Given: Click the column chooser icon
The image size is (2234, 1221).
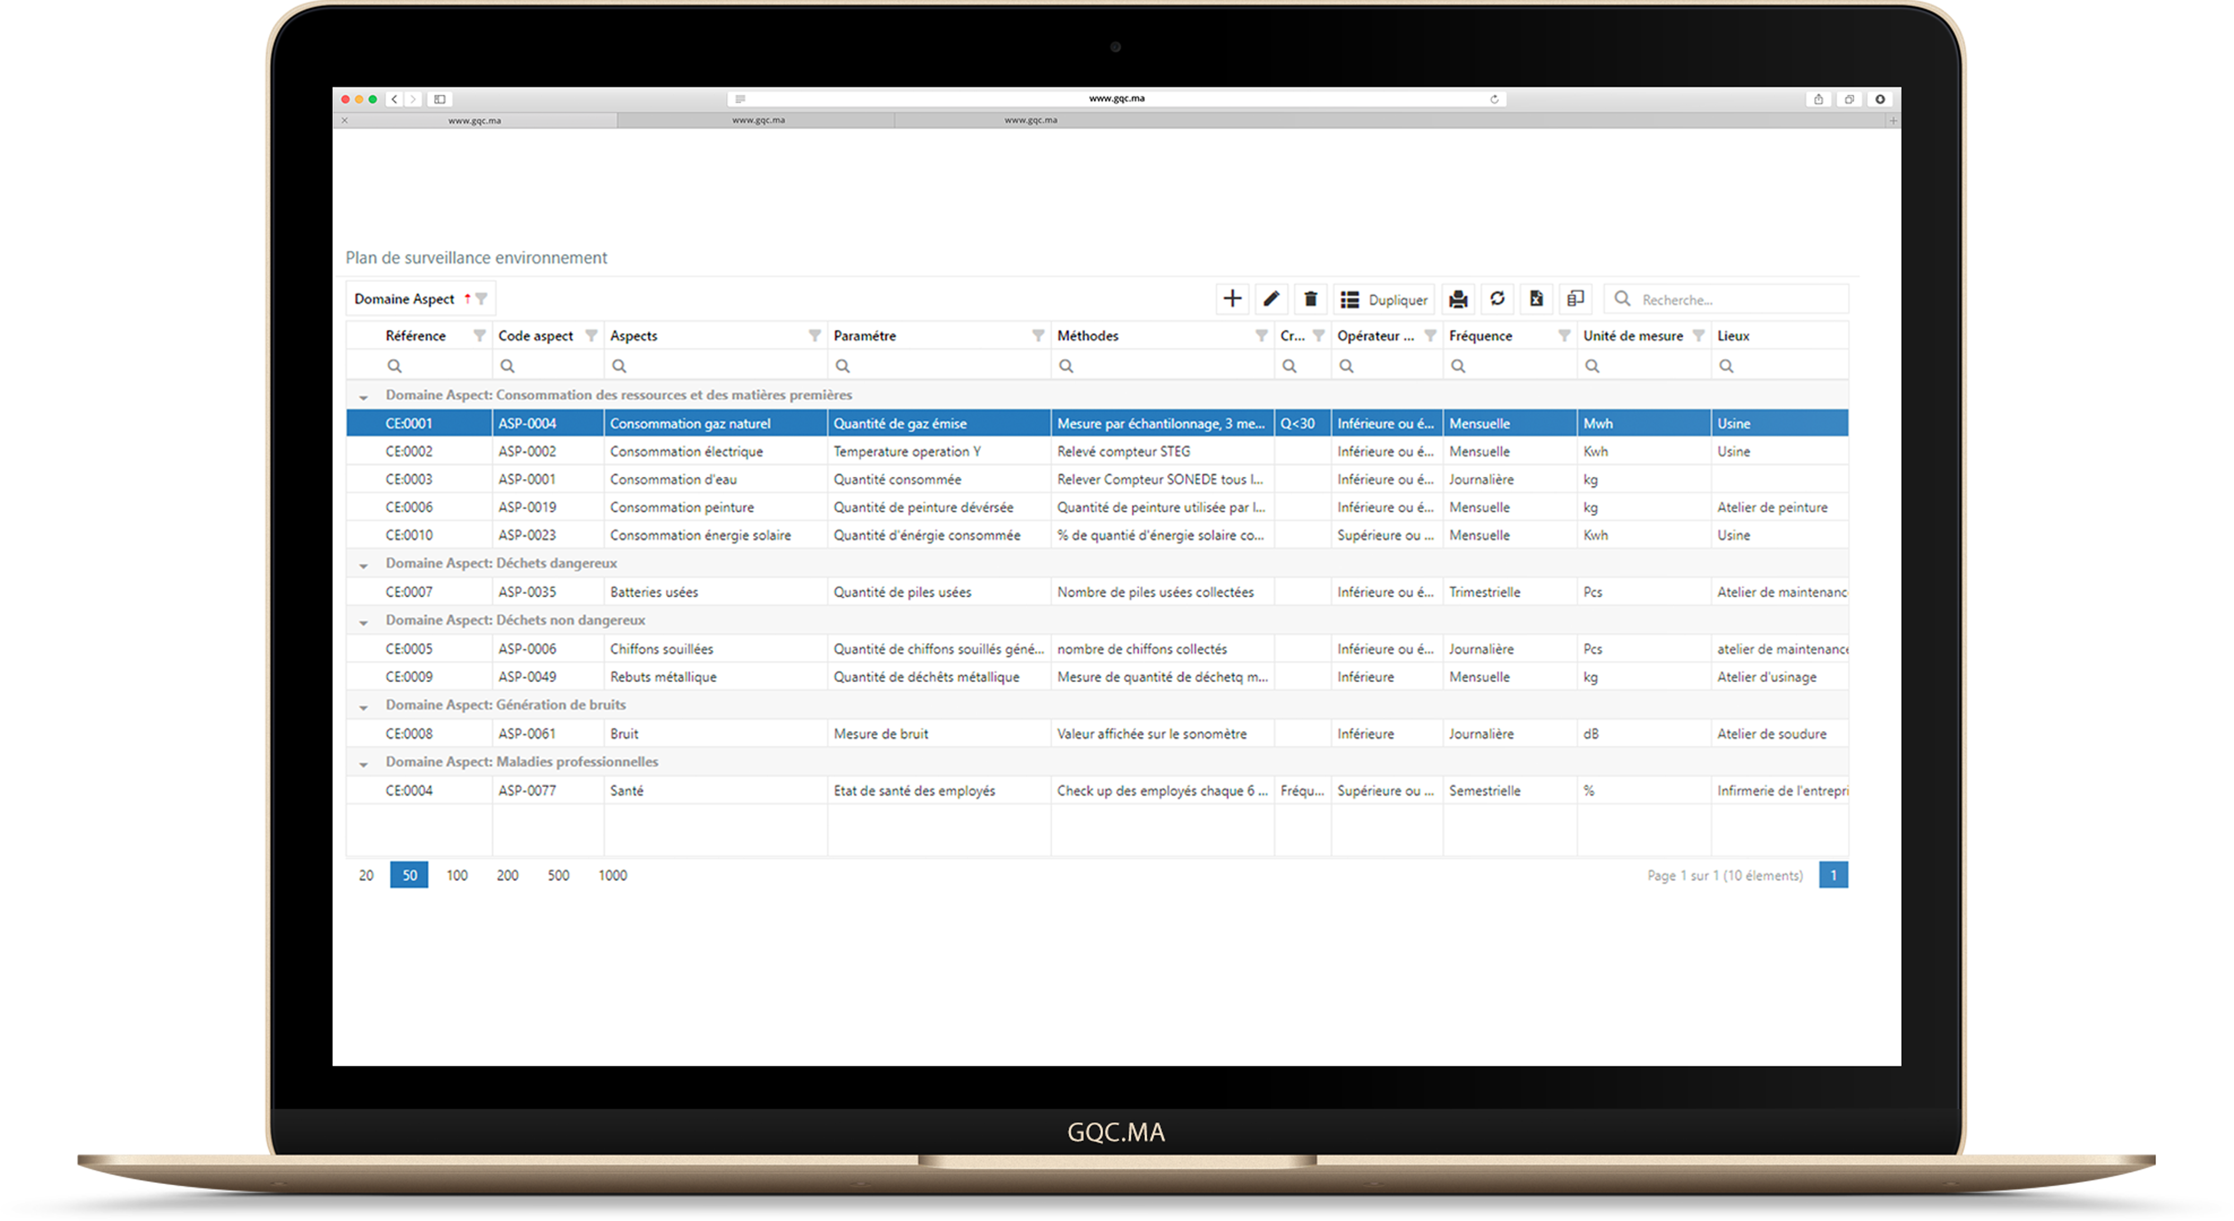Looking at the screenshot, I should coord(1575,299).
